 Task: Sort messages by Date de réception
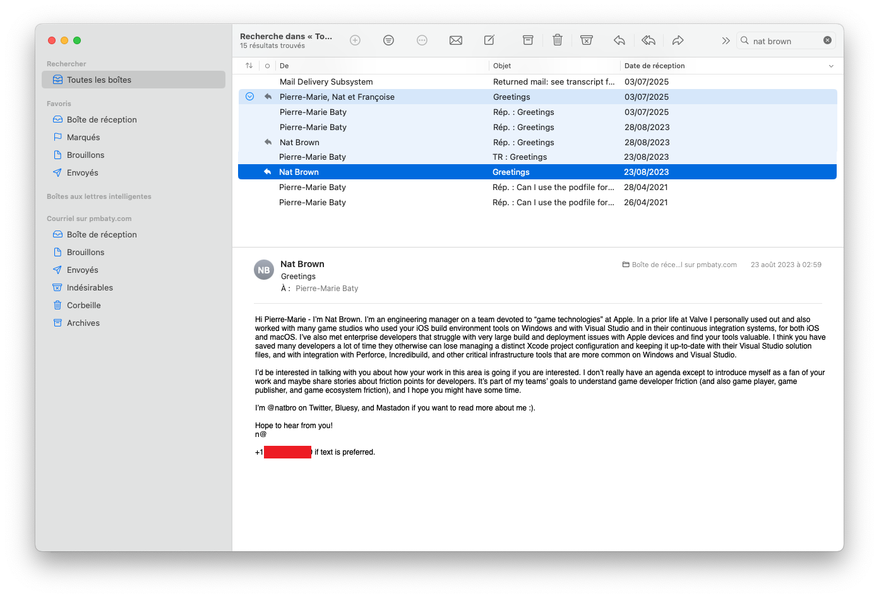pos(654,66)
